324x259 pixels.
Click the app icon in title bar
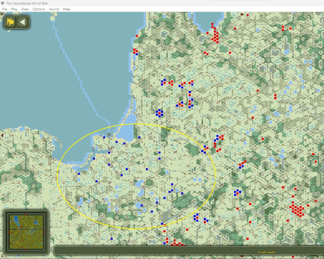(3, 3)
